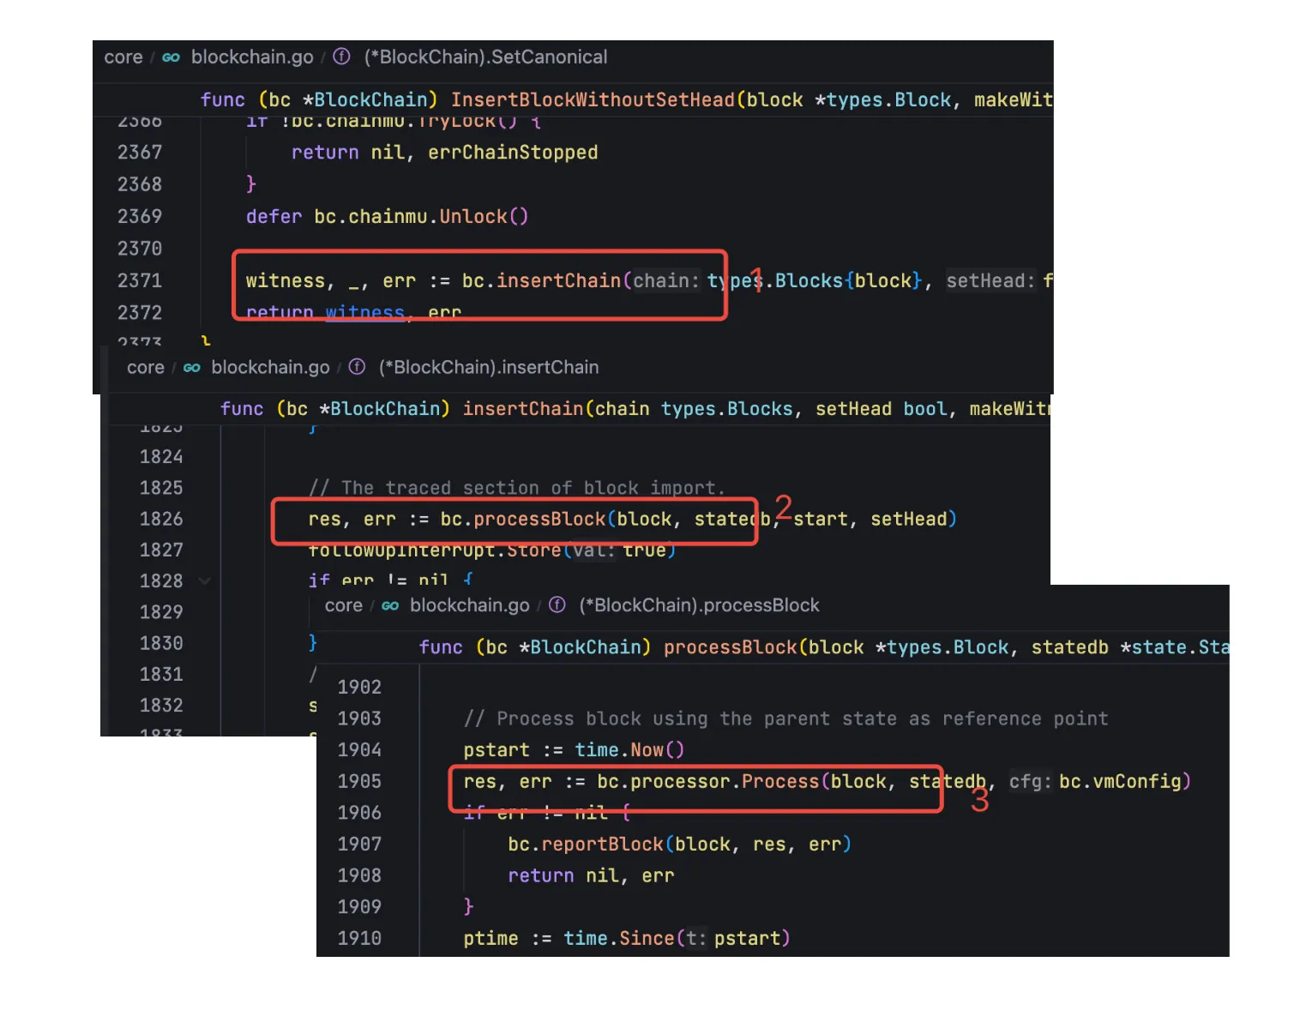Image resolution: width=1300 pixels, height=1010 pixels.
Task: Click the function icon before (*BlockChain).insertChain
Action: 357,367
